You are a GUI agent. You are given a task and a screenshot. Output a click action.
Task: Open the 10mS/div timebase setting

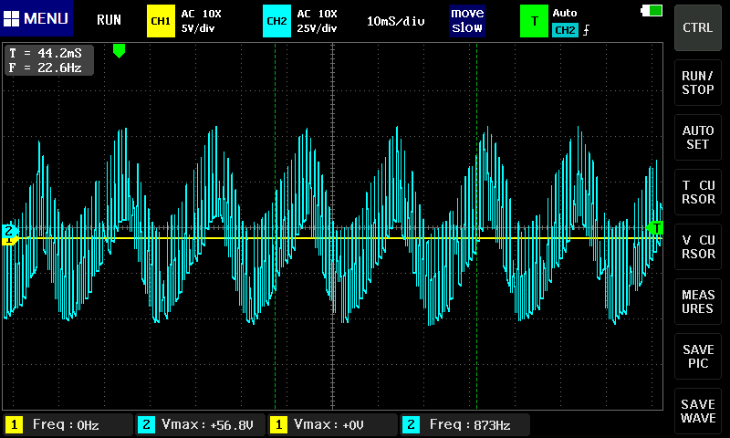pyautogui.click(x=395, y=20)
